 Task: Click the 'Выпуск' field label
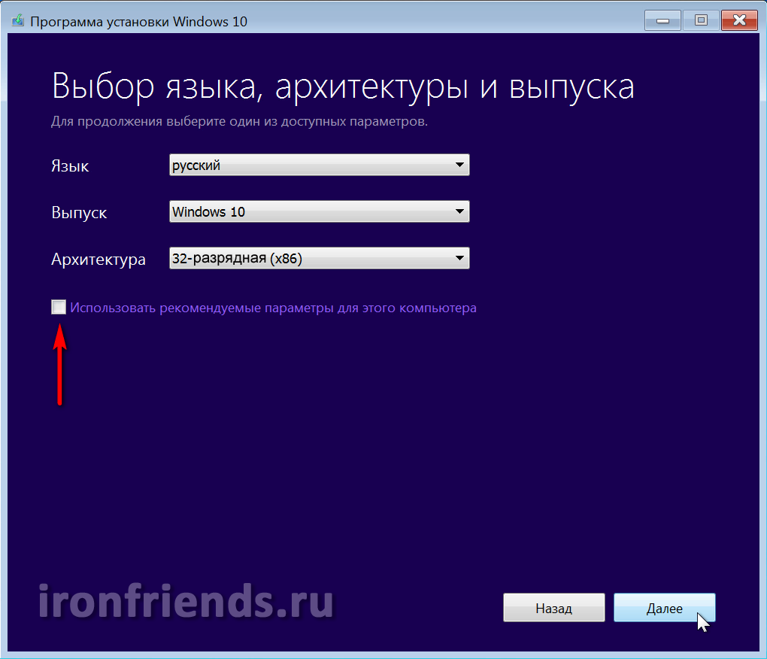coord(79,213)
